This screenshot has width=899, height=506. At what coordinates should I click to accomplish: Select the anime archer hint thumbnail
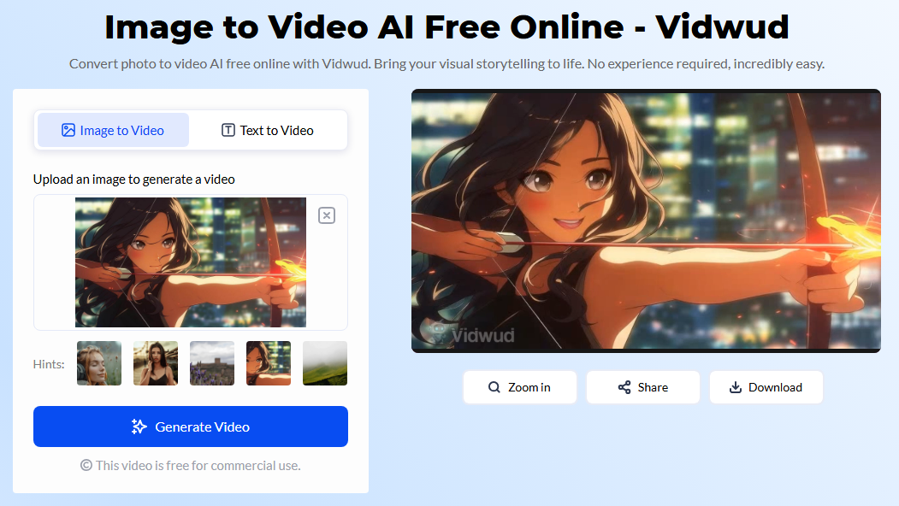tap(269, 363)
